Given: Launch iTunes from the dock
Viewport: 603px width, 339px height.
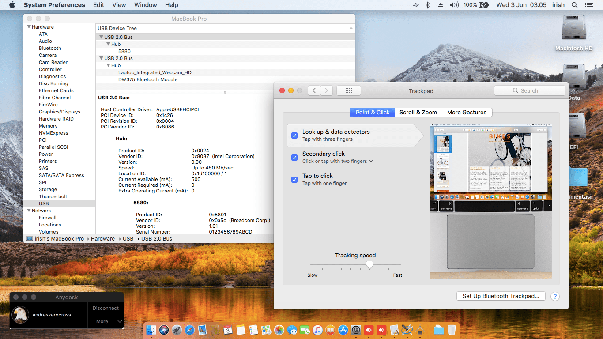Looking at the screenshot, I should click(317, 330).
